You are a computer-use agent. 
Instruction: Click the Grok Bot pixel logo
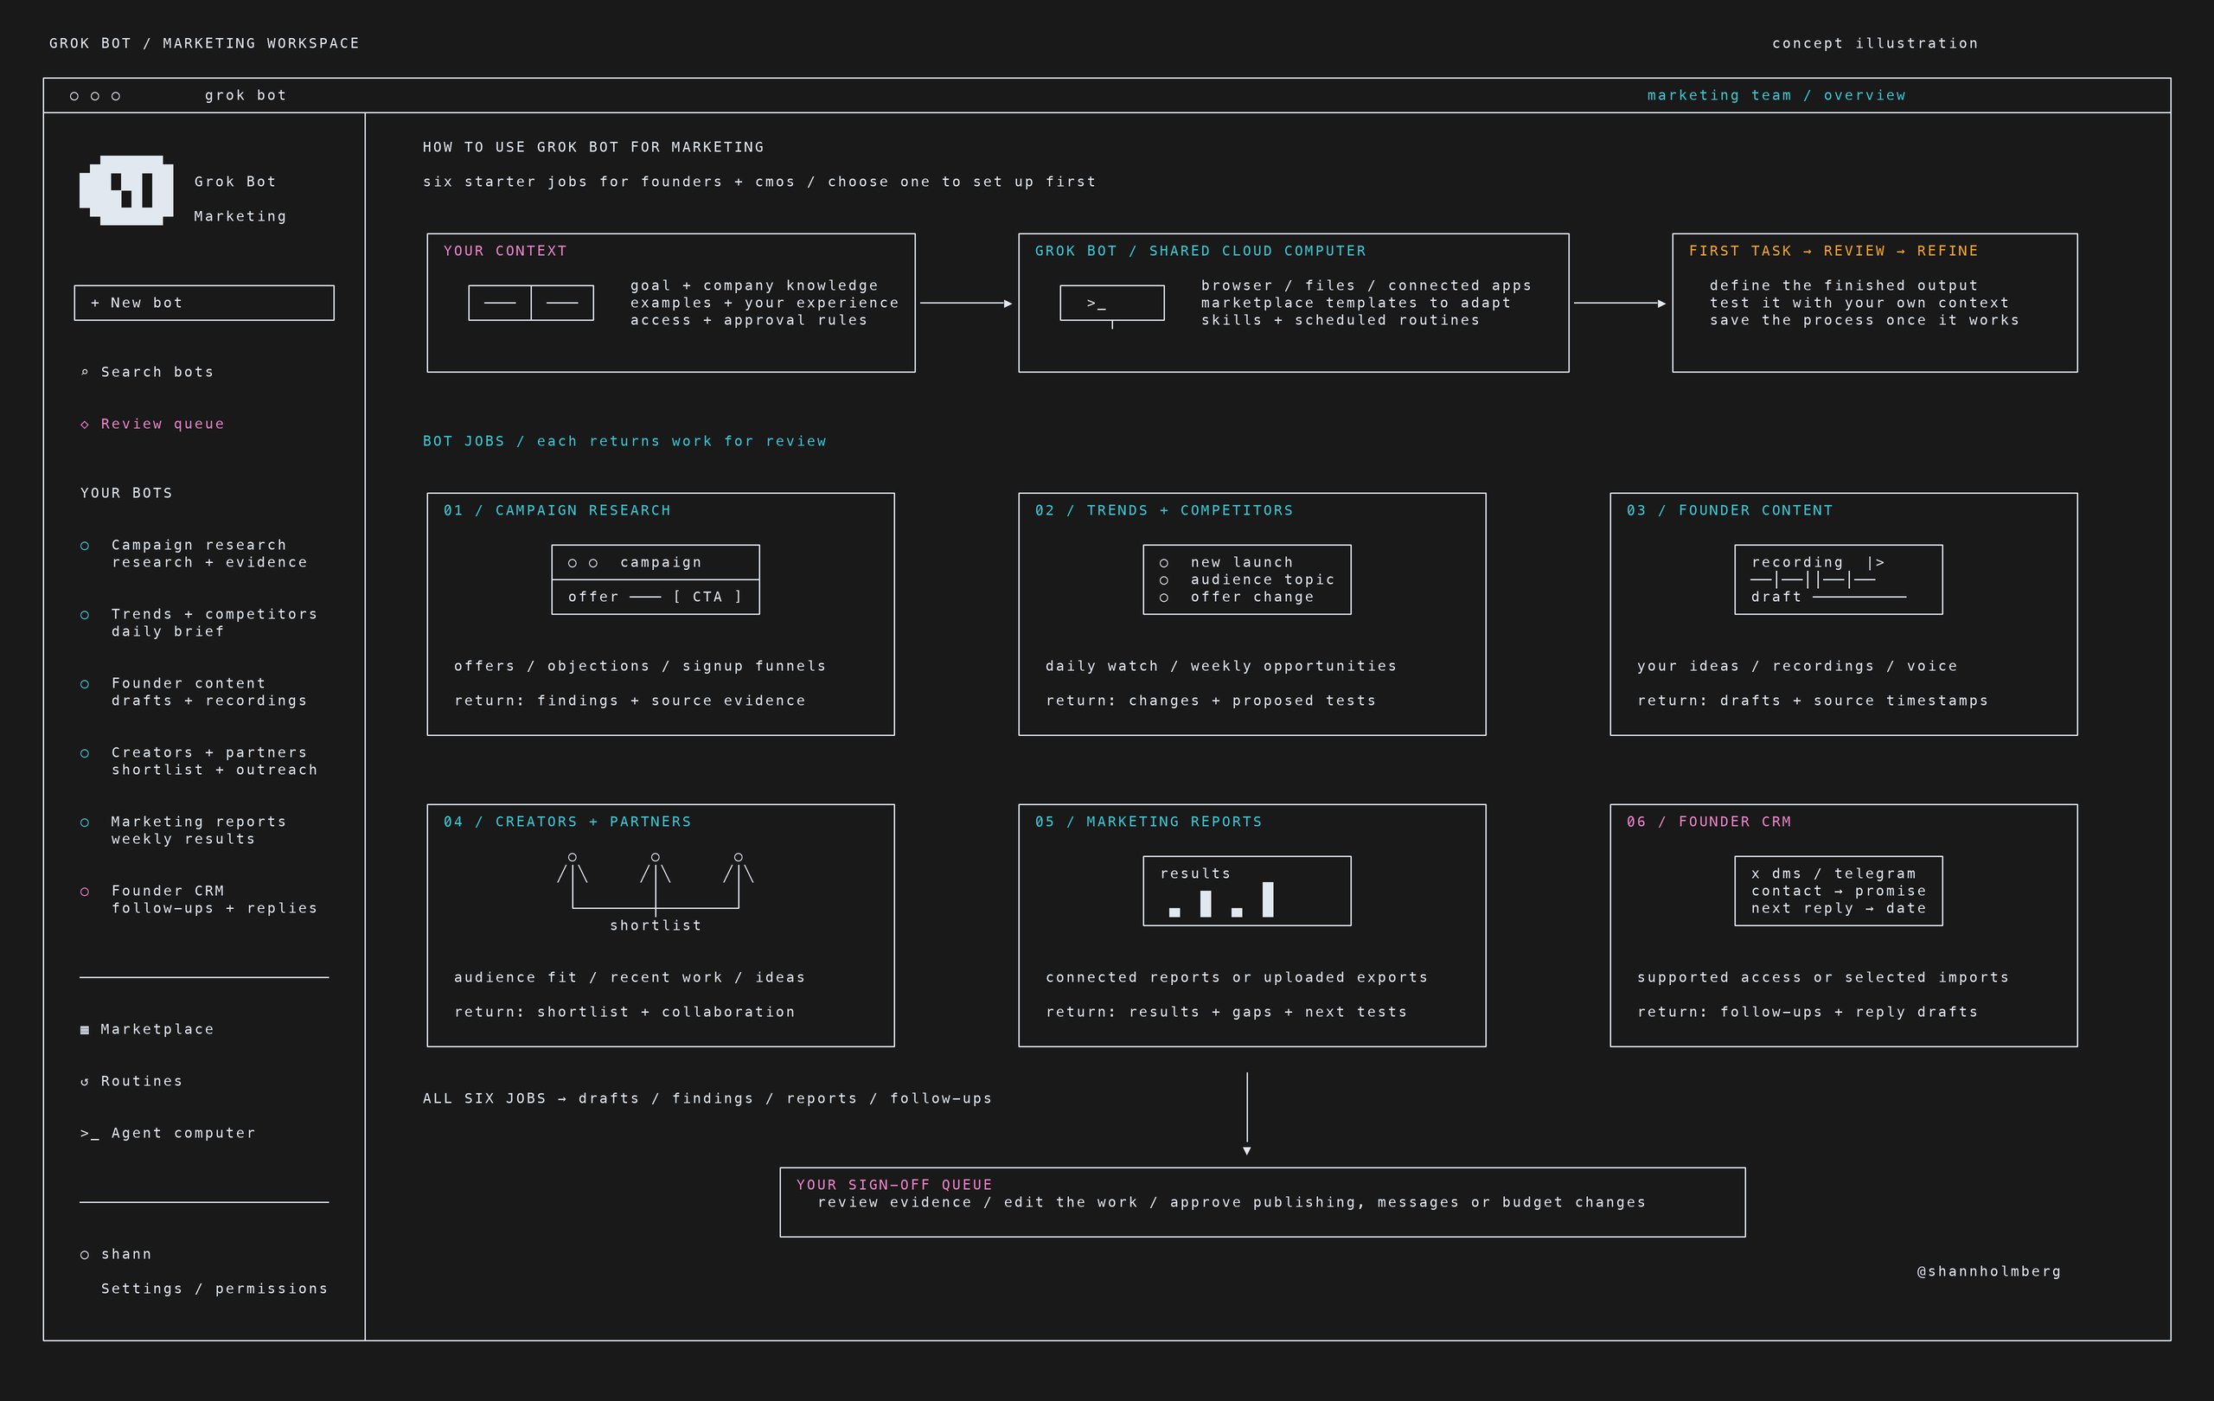click(x=126, y=190)
